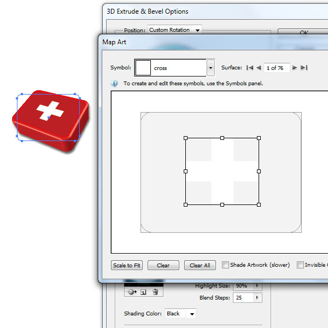Click the Surface label in Map Art
The width and height of the screenshot is (328, 328).
[231, 68]
